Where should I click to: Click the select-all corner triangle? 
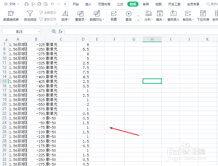(x=6, y=39)
